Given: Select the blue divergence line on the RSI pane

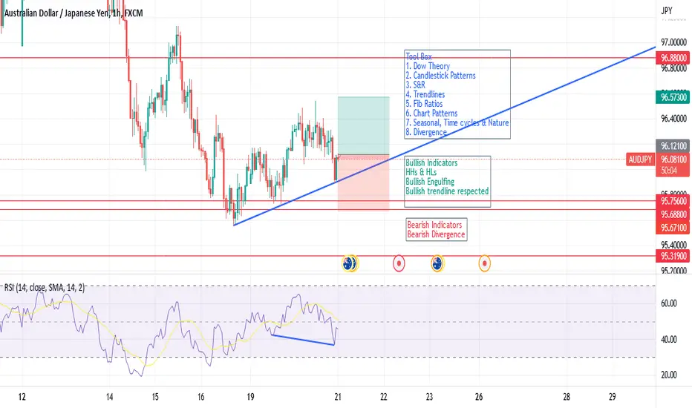Looking at the screenshot, I should point(303,340).
